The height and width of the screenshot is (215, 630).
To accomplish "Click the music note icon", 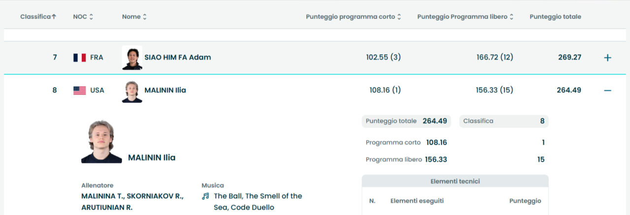I will click(206, 196).
